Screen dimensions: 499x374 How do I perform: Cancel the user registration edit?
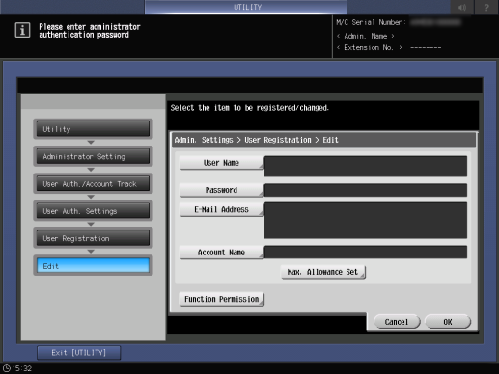point(397,322)
